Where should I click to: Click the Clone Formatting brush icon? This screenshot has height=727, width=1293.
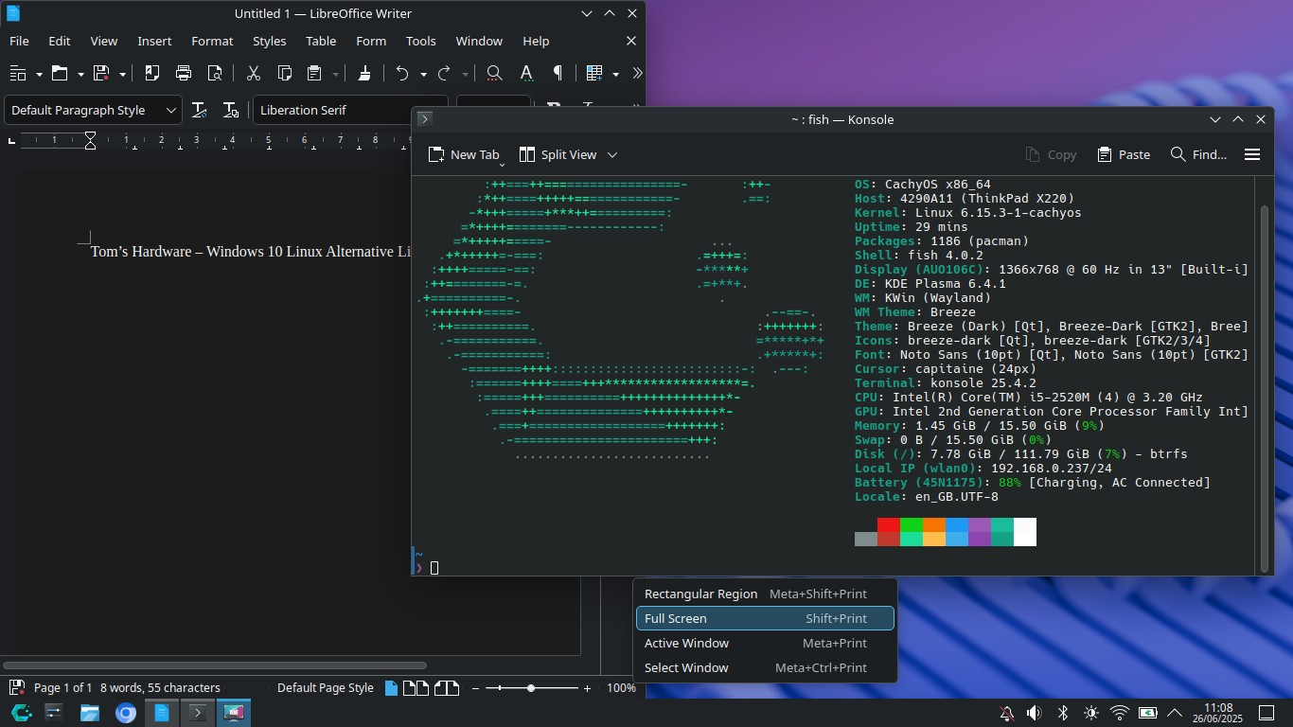click(364, 73)
